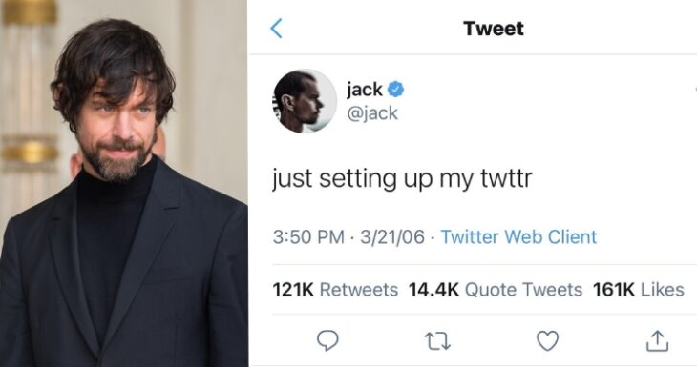Image resolution: width=697 pixels, height=367 pixels.
Task: View the 14.4K Quote Tweets list
Action: (x=496, y=290)
